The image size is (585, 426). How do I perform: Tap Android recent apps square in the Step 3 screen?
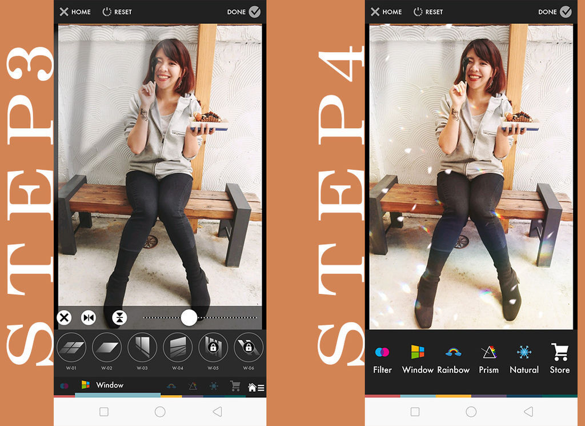click(x=104, y=412)
